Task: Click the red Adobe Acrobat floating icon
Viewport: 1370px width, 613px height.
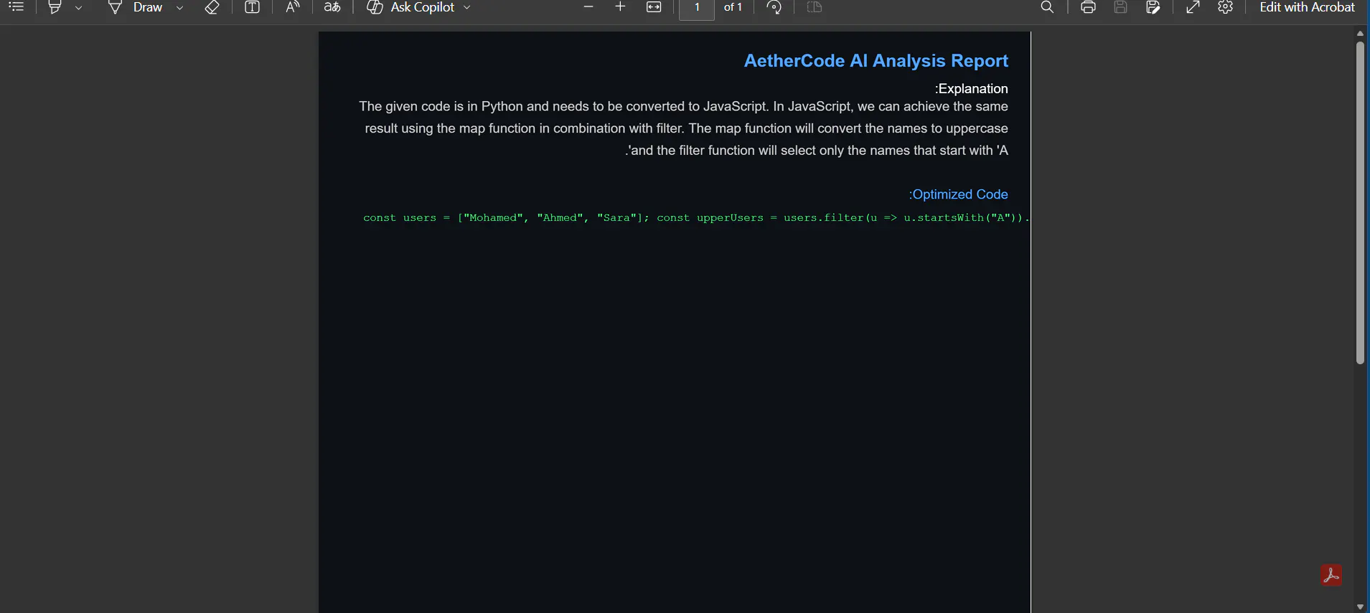Action: pos(1331,575)
